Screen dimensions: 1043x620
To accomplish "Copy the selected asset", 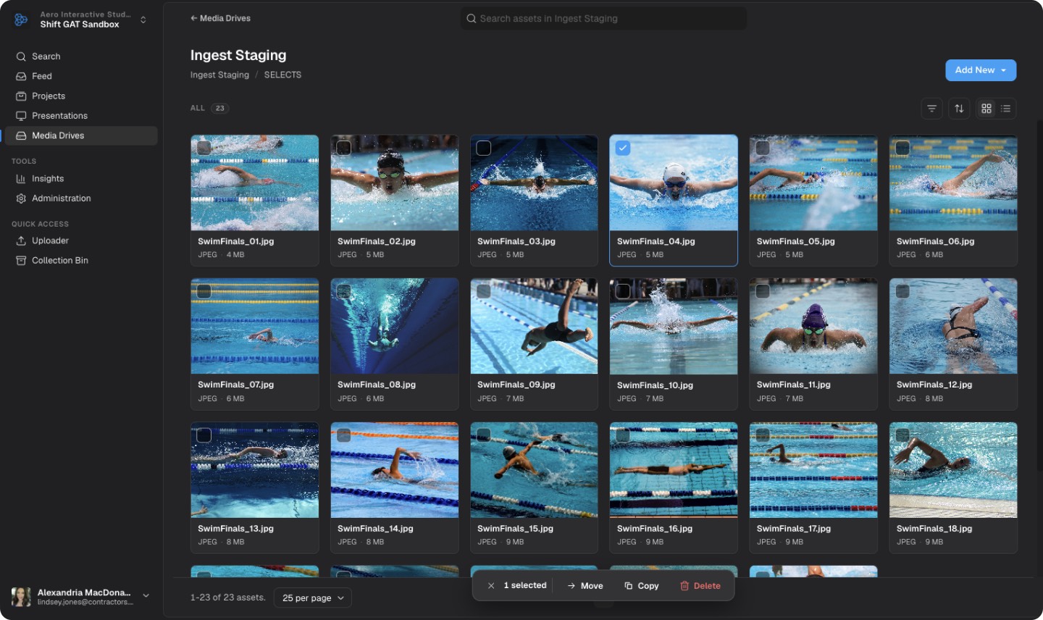I will pyautogui.click(x=642, y=586).
